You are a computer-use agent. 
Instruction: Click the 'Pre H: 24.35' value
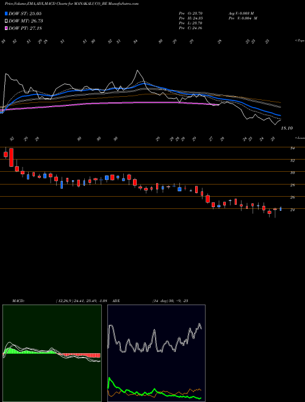[190, 18]
